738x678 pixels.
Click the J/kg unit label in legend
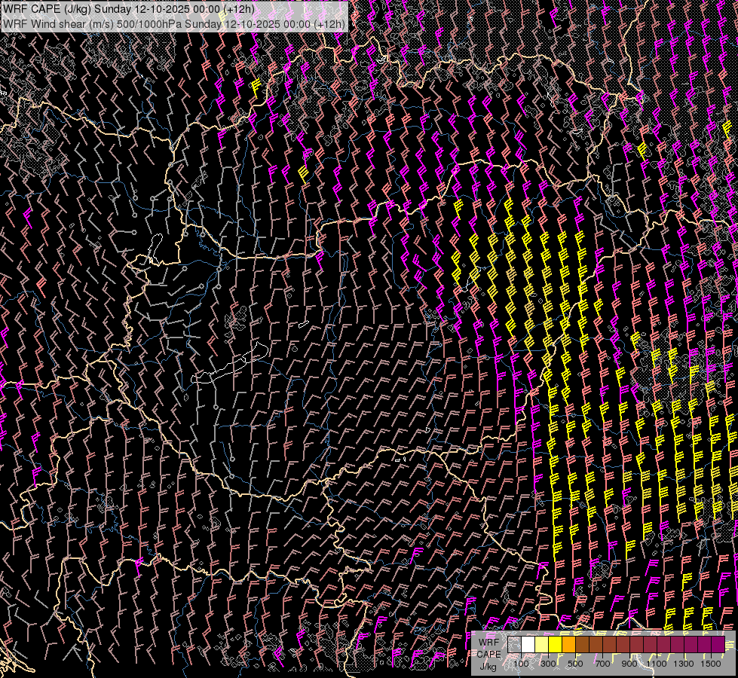pos(488,666)
